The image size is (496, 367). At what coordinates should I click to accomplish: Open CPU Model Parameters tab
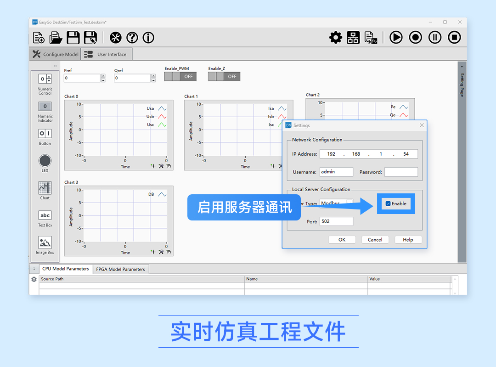[x=66, y=269]
